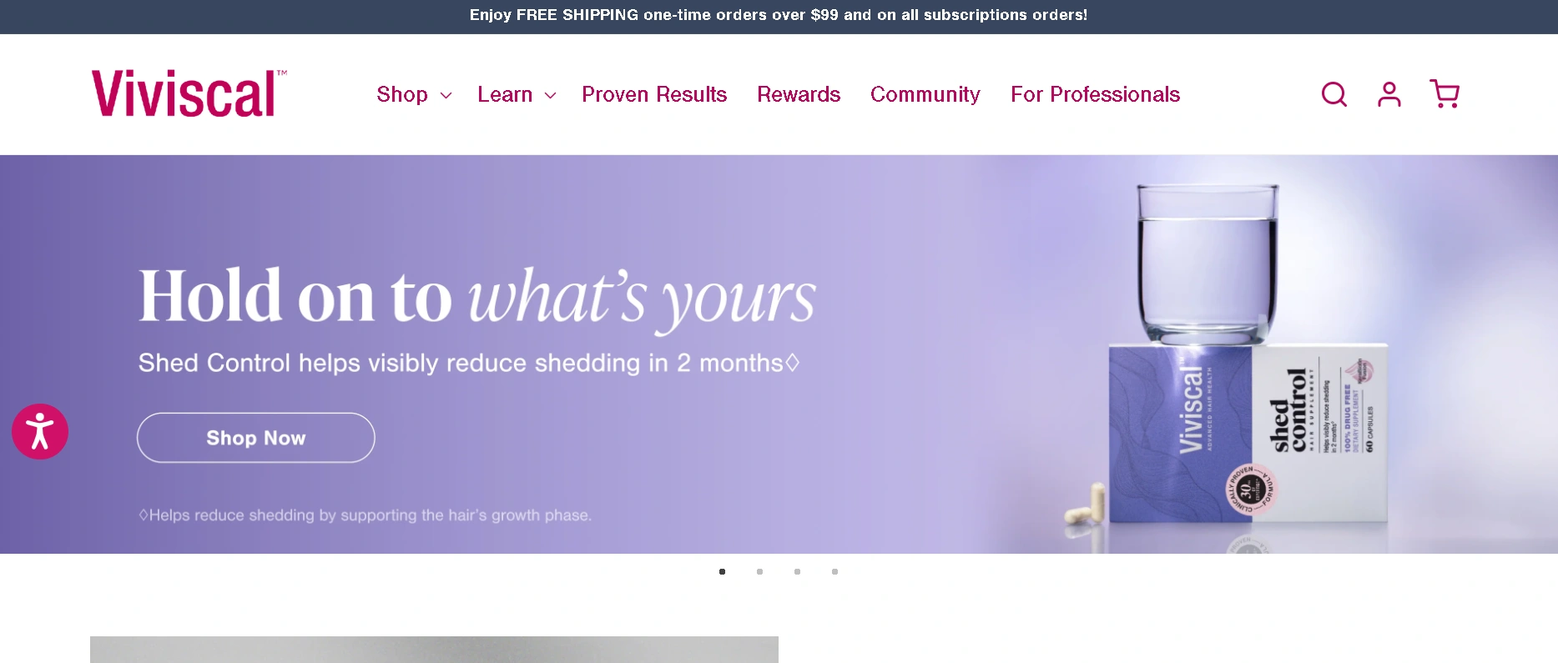
Task: Open the accessibility widget icon
Action: tap(40, 431)
